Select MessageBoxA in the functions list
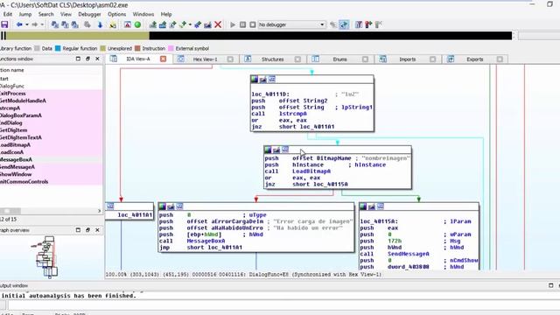 coord(51,159)
